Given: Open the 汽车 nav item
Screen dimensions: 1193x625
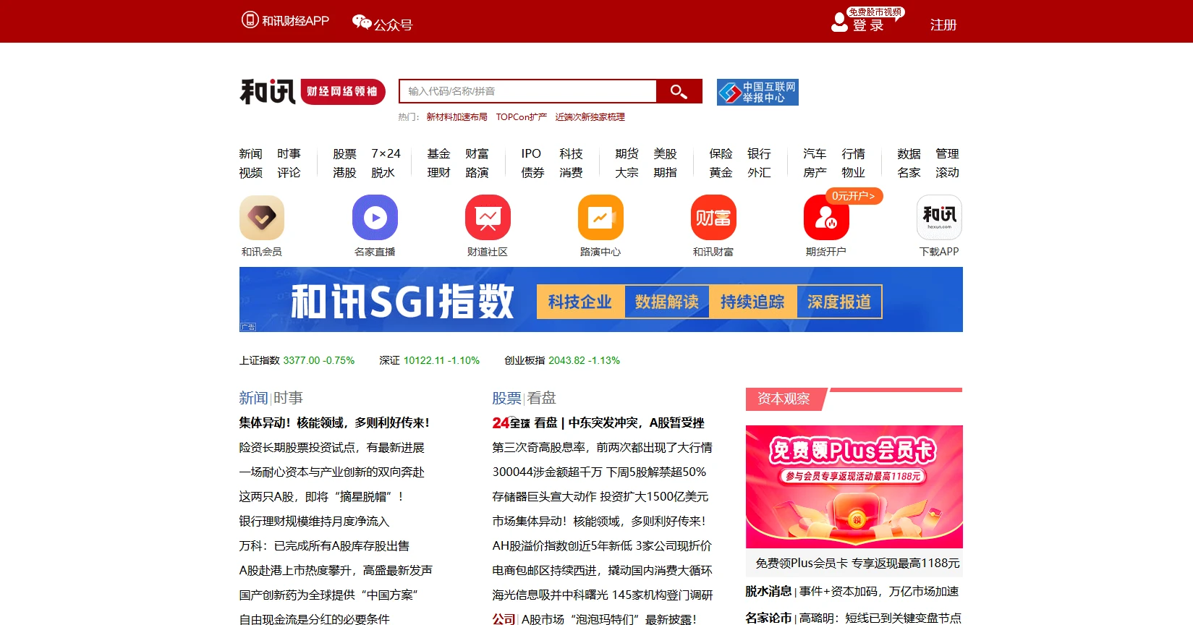Looking at the screenshot, I should pyautogui.click(x=815, y=153).
